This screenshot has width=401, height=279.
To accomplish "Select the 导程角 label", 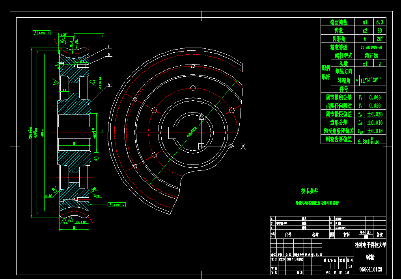I will coord(344,81).
